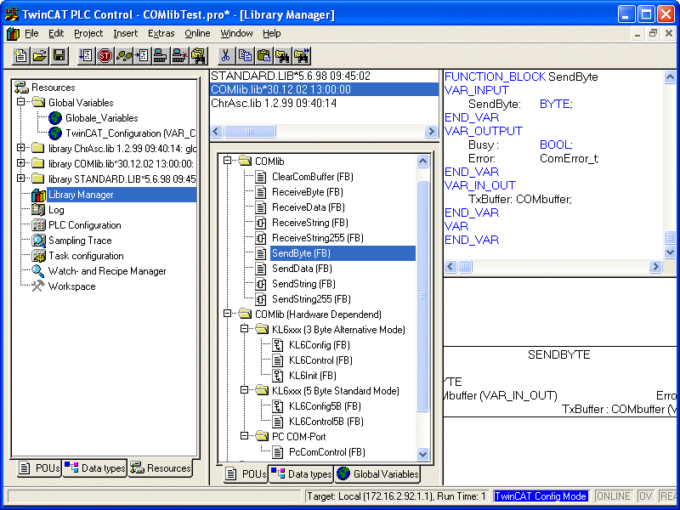Collapse the COMlib tree node
The height and width of the screenshot is (510, 680).
tap(227, 159)
